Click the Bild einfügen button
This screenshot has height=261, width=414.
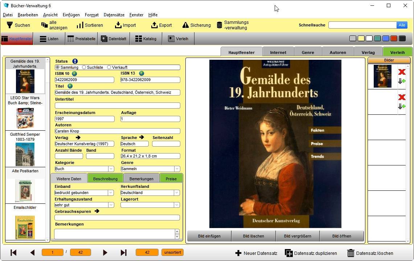(209, 236)
